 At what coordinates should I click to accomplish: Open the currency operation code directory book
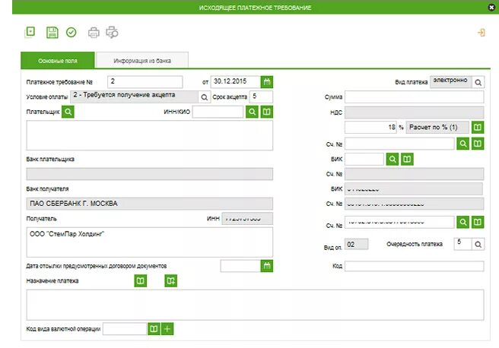[154, 328]
